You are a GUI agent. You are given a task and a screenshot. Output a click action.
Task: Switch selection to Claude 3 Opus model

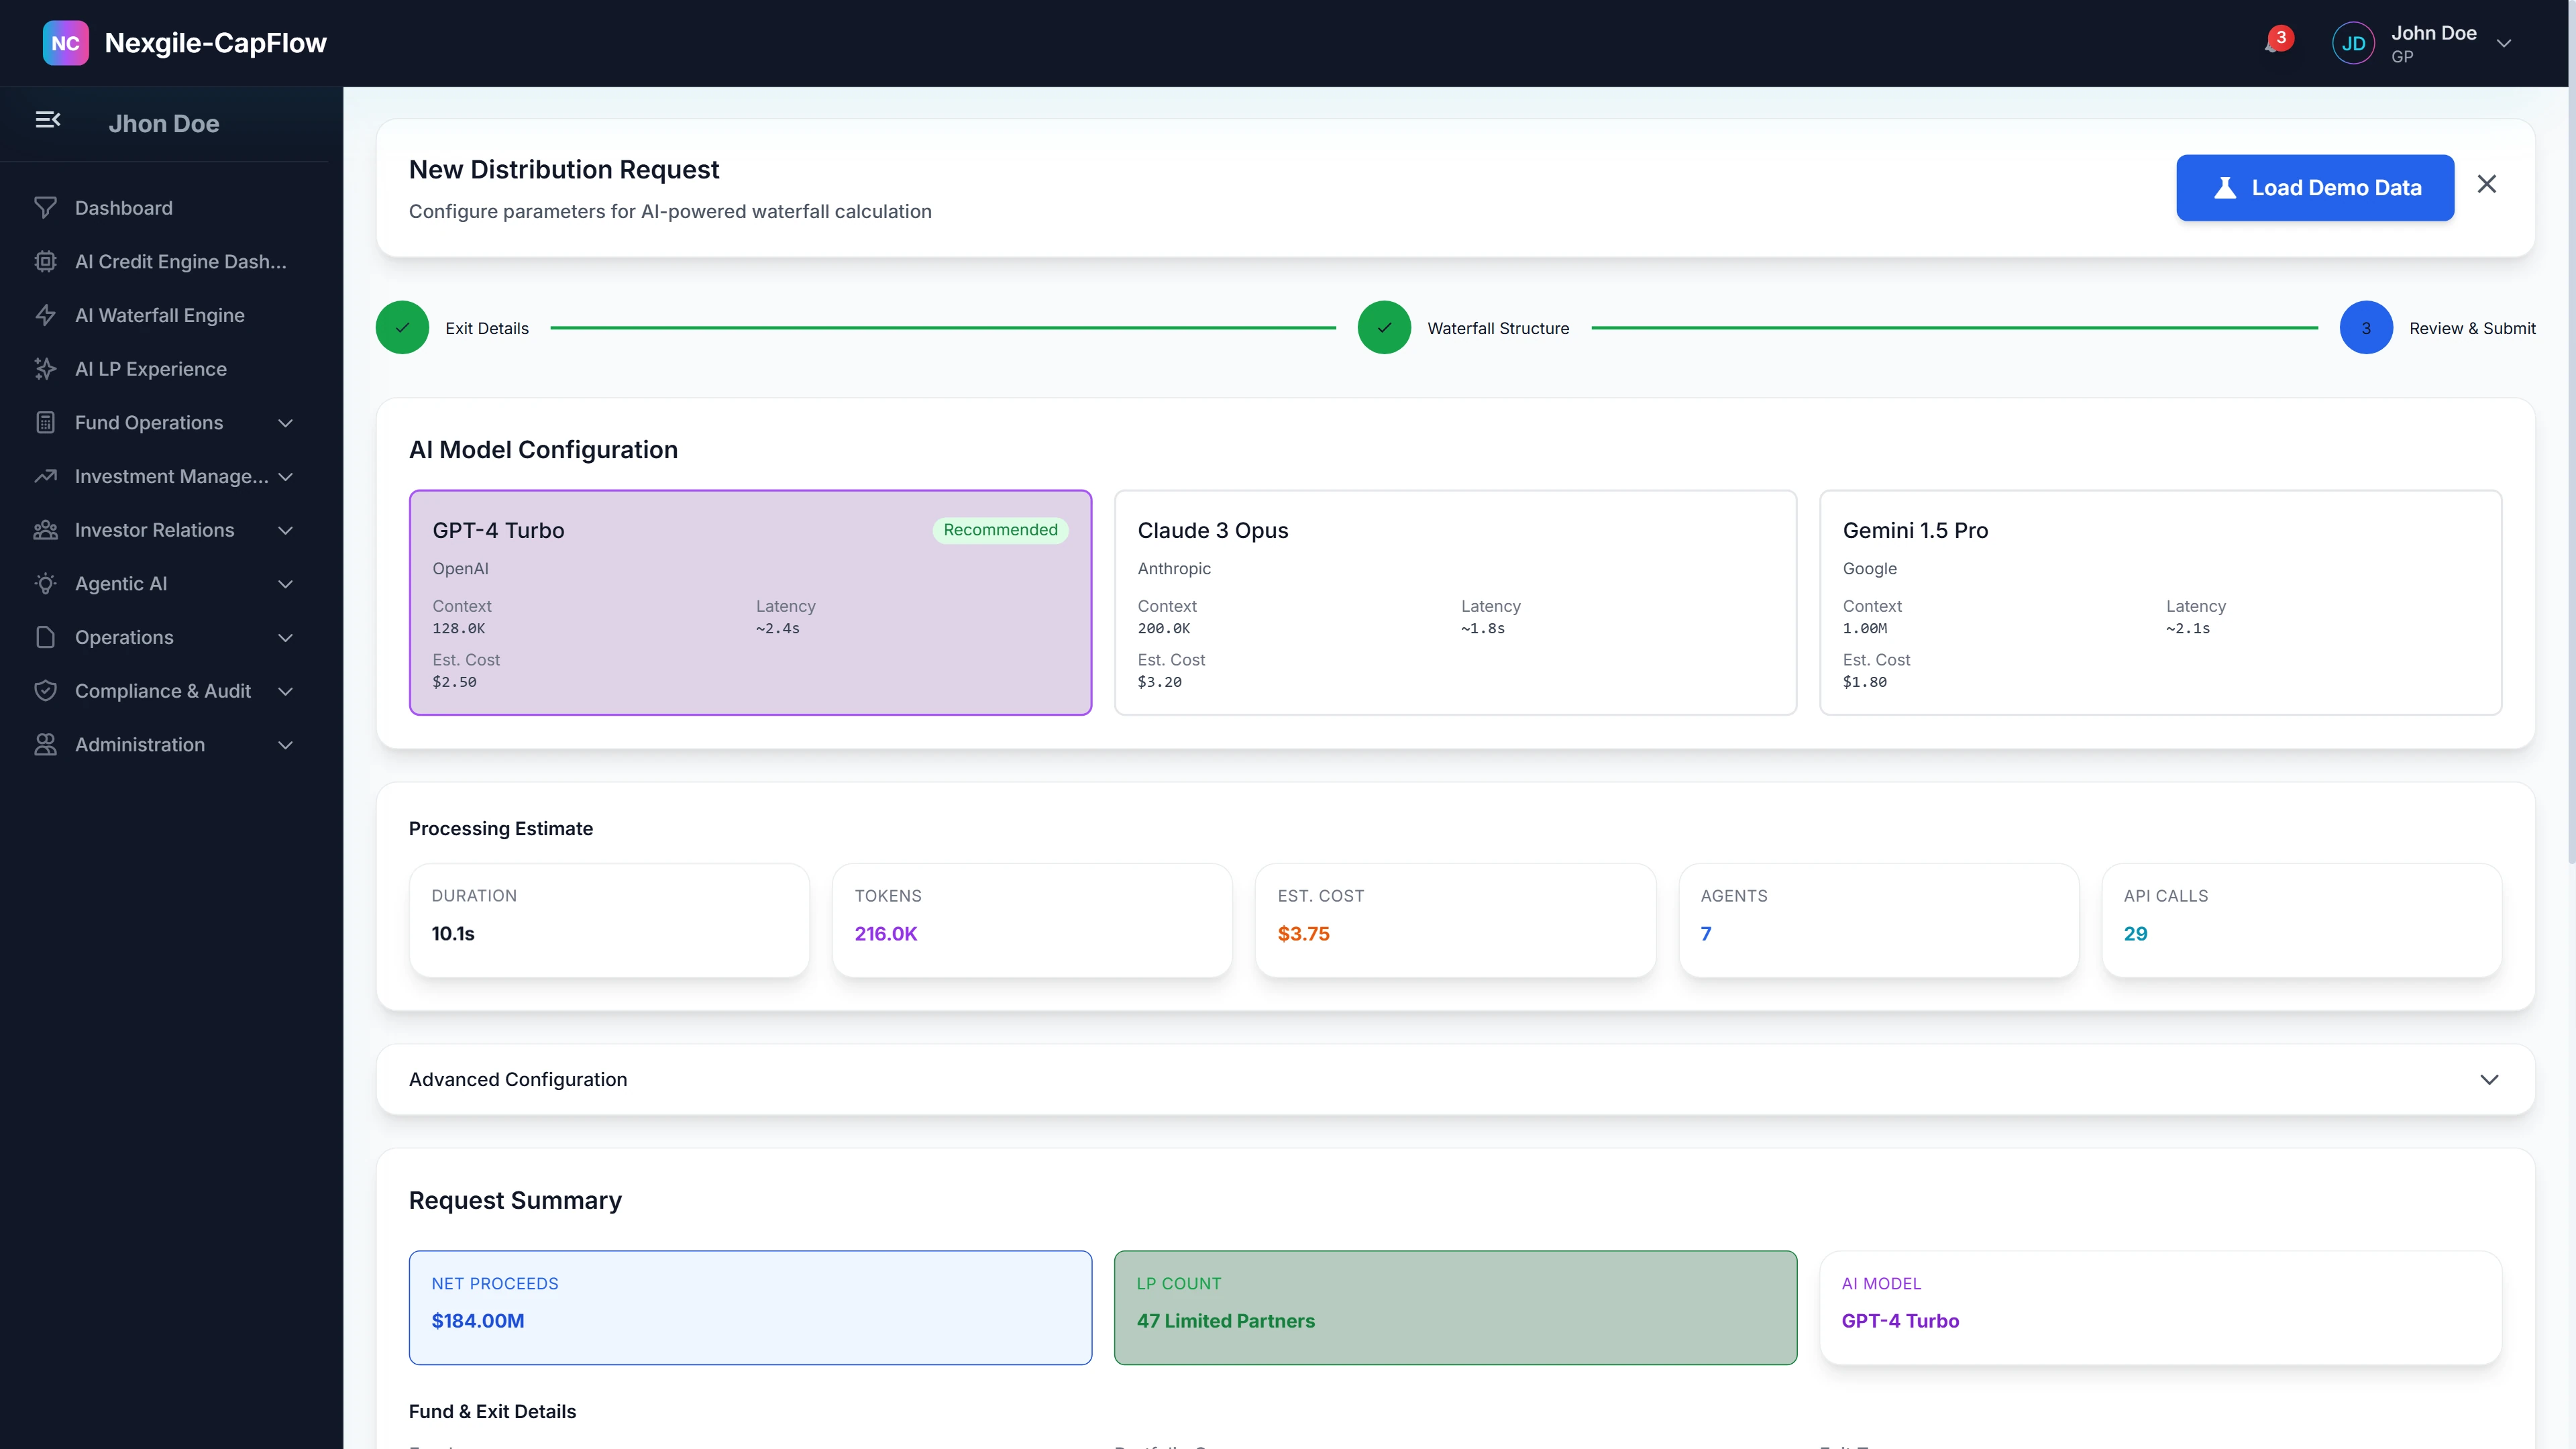point(1455,602)
